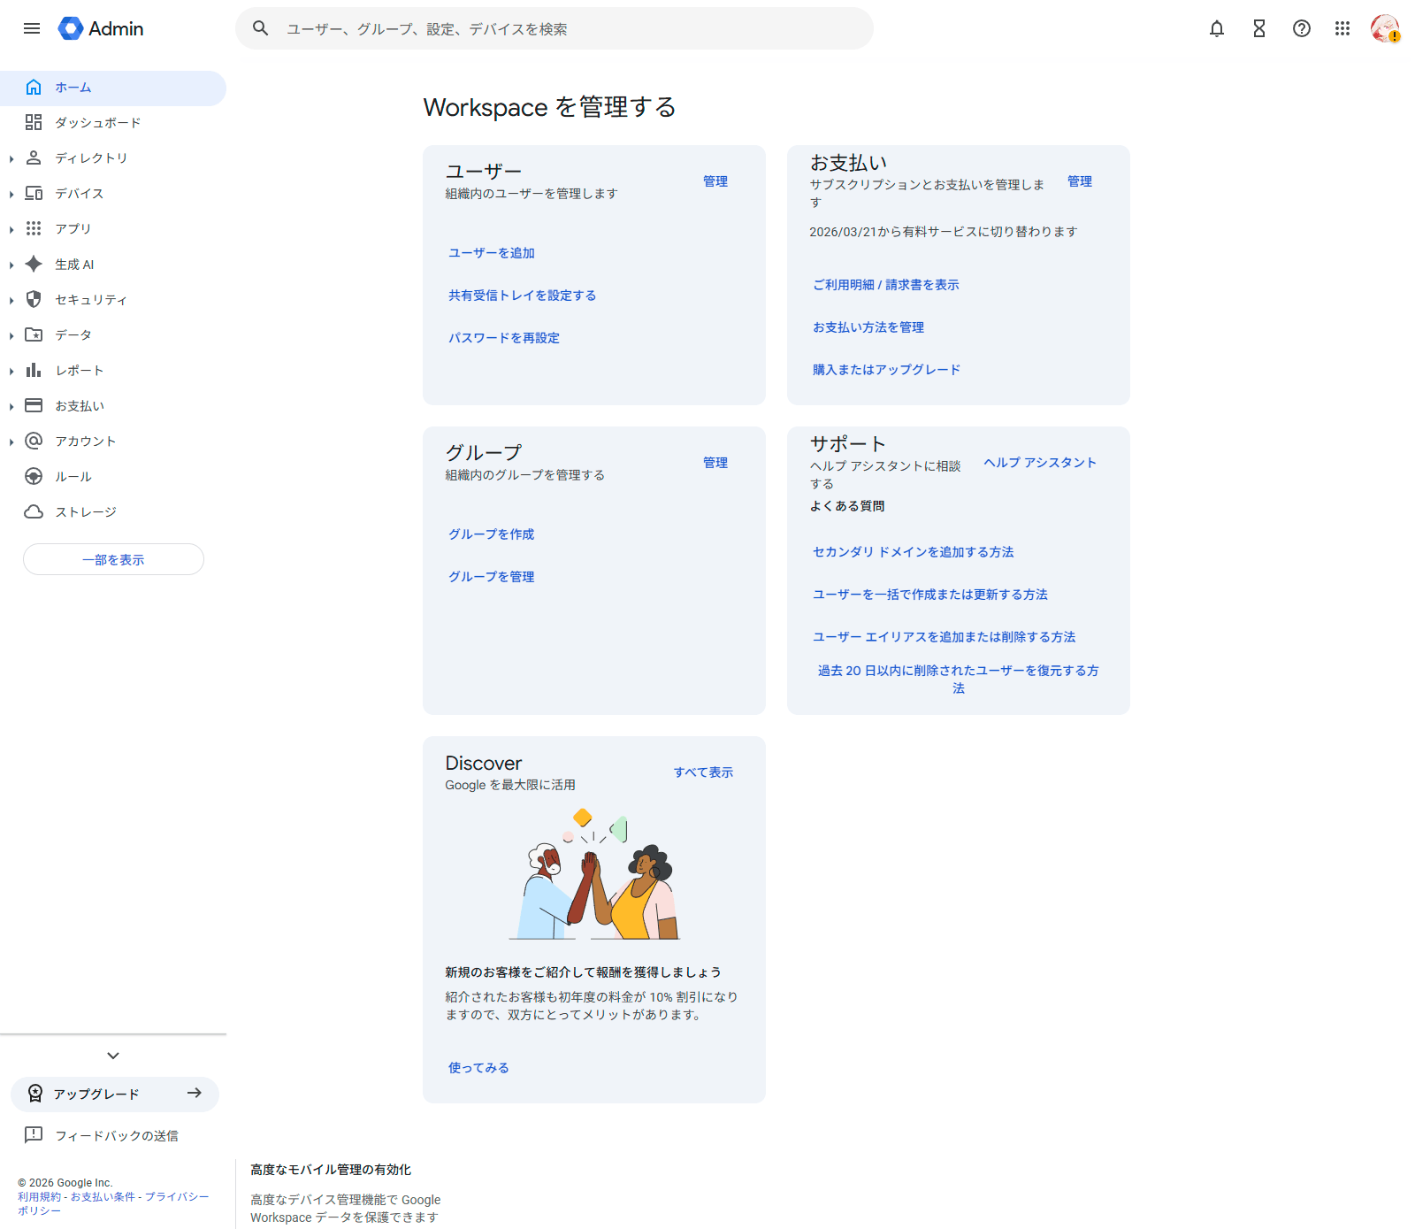Viewport: 1415px width, 1229px height.
Task: Open ストレージ in the sidebar
Action: 85,512
